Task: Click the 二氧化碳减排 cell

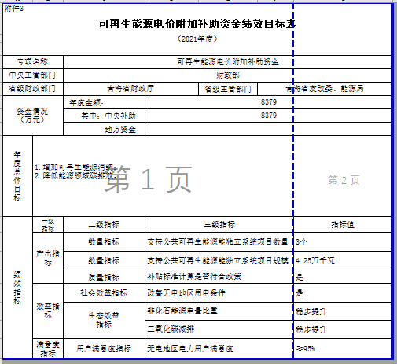Action: [219, 329]
